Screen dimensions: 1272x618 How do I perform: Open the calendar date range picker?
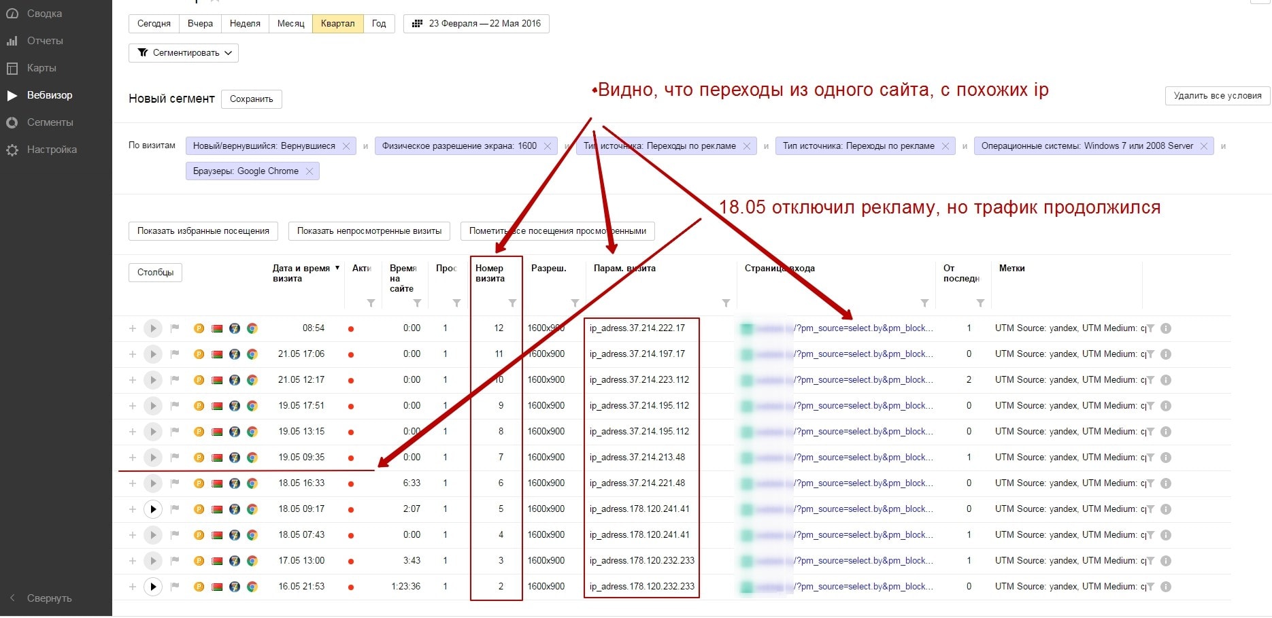click(476, 24)
